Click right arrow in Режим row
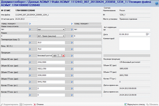Image resolution: width=159 pixels, height=106 pixels. click(72, 36)
